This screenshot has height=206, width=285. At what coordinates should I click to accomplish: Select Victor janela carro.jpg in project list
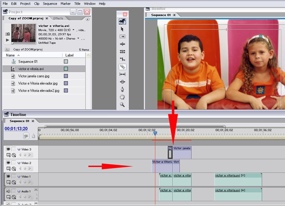click(x=34, y=76)
